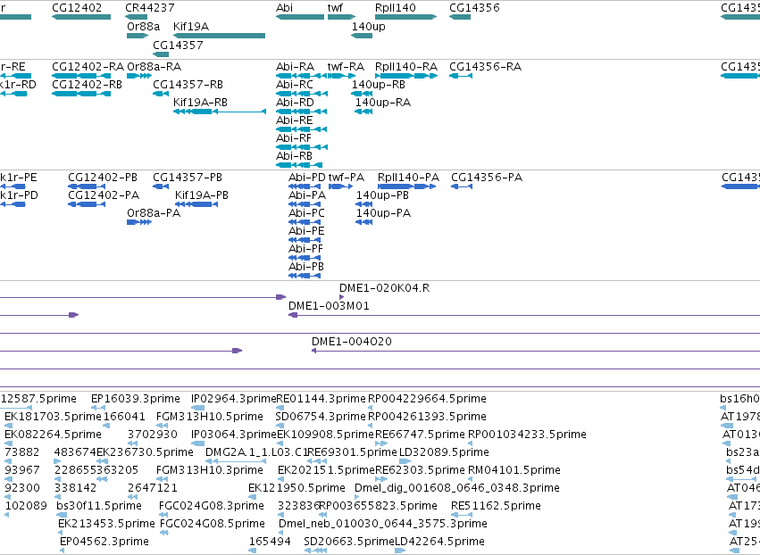Click the CR44237 gene label
760x555 pixels.
coord(150,8)
